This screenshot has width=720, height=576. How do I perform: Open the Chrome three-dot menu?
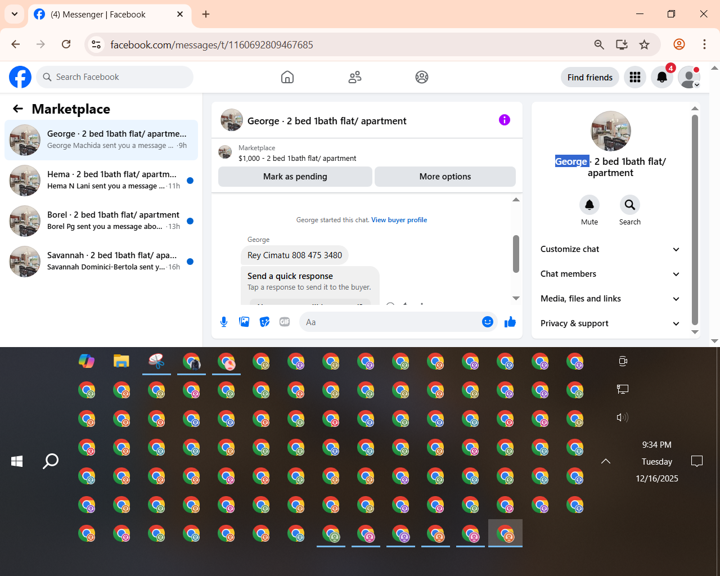coord(704,44)
